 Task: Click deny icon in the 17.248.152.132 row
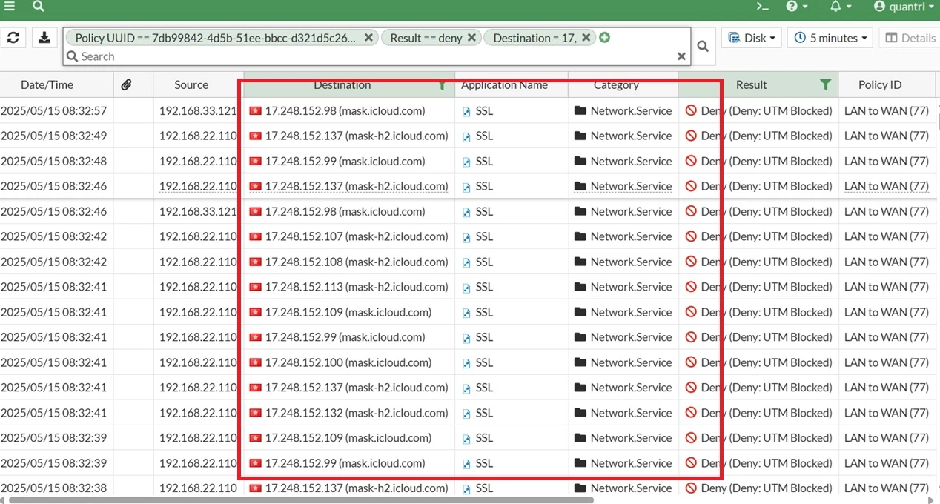[x=691, y=414]
